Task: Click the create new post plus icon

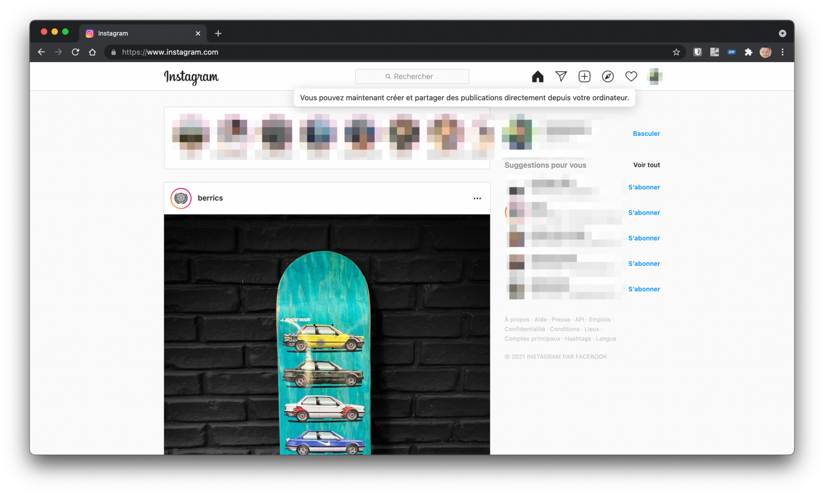Action: click(584, 76)
